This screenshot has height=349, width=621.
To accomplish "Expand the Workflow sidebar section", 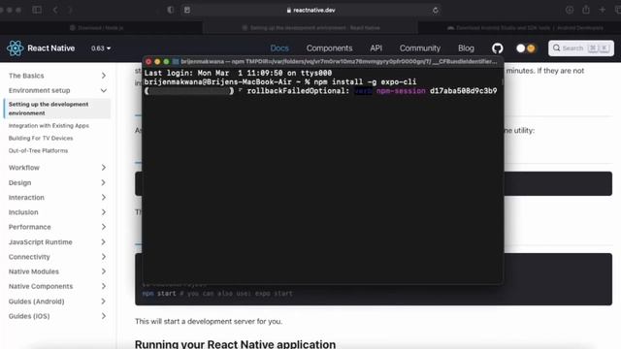I will coord(57,168).
